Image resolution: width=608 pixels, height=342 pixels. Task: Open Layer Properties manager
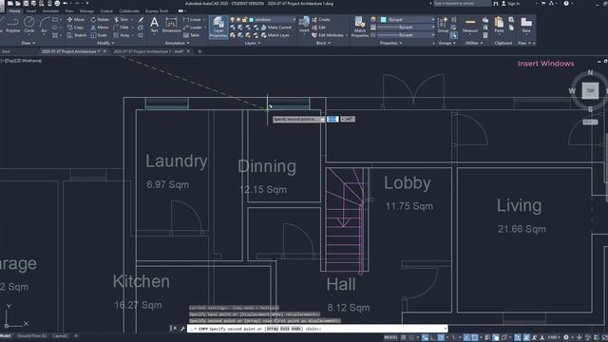218,28
